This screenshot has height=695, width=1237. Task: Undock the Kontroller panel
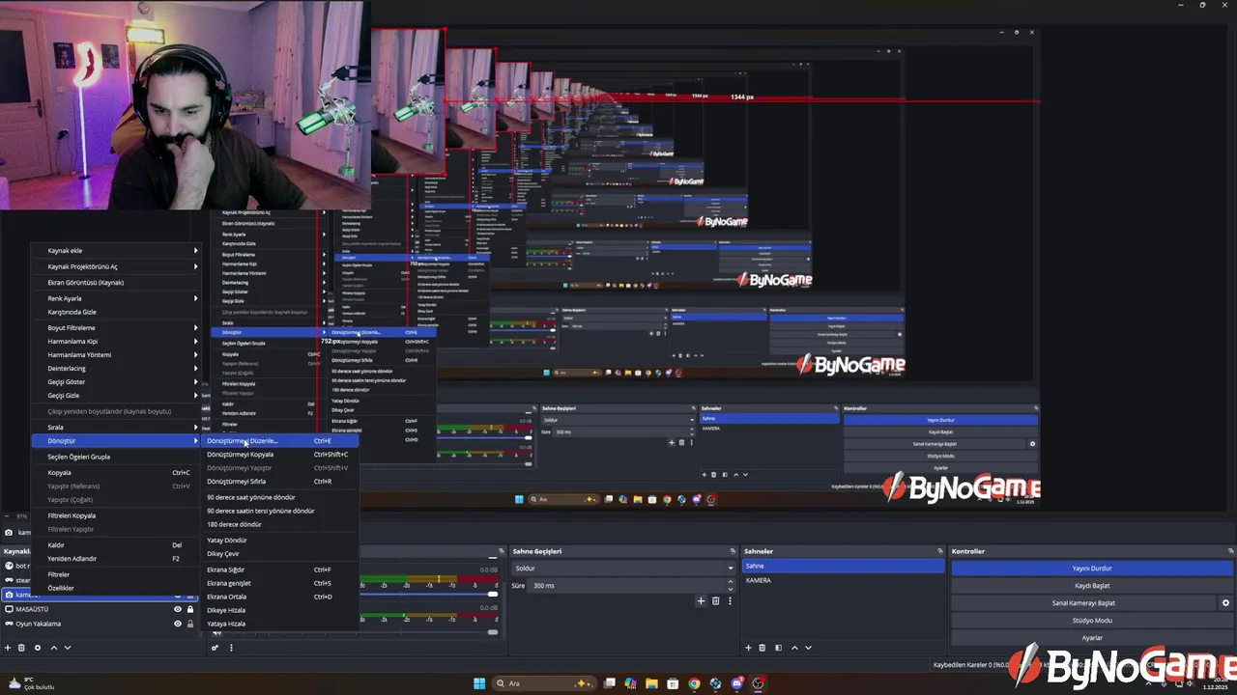coord(1230,551)
